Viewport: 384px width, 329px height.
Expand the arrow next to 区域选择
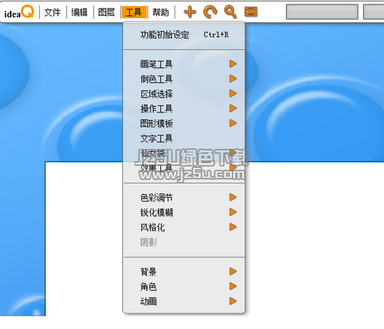pos(233,93)
